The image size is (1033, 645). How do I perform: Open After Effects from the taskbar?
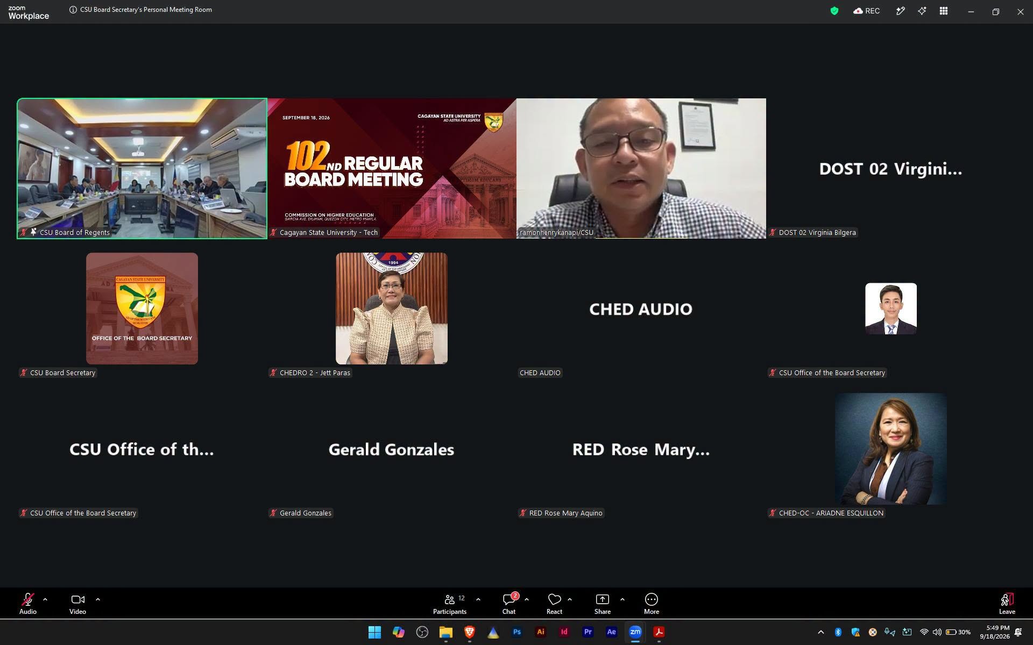tap(611, 632)
